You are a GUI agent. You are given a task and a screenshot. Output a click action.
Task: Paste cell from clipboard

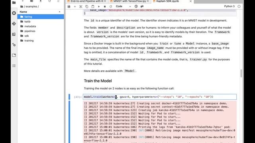pos(93,6)
